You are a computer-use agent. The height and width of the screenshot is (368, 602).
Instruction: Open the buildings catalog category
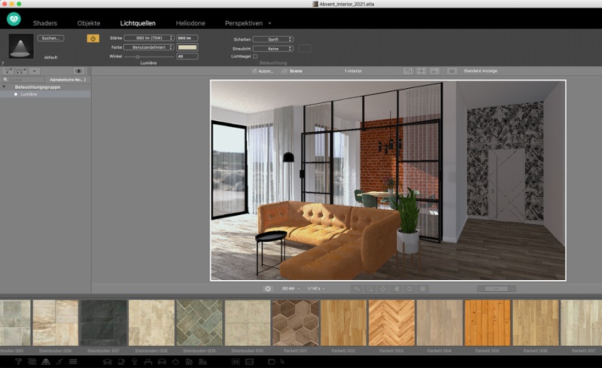pyautogui.click(x=202, y=361)
